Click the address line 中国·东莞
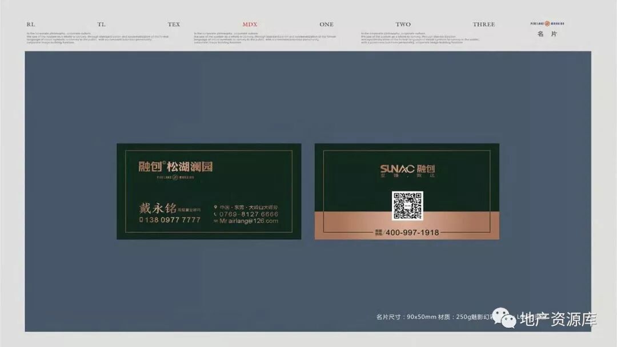The width and height of the screenshot is (617, 347). (x=249, y=207)
